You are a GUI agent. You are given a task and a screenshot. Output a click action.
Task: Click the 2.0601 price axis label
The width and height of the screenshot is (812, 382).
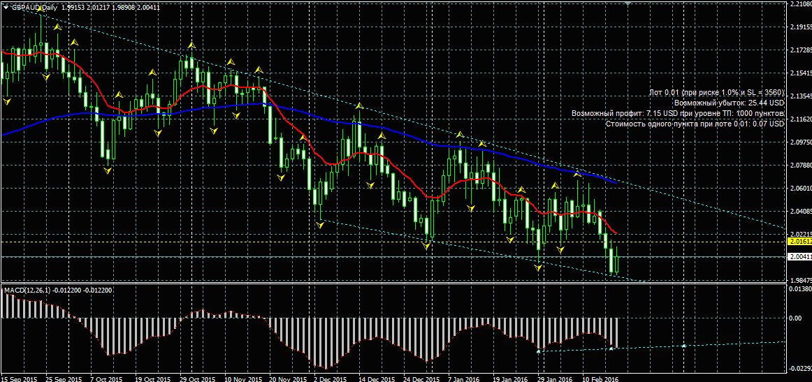pos(801,188)
